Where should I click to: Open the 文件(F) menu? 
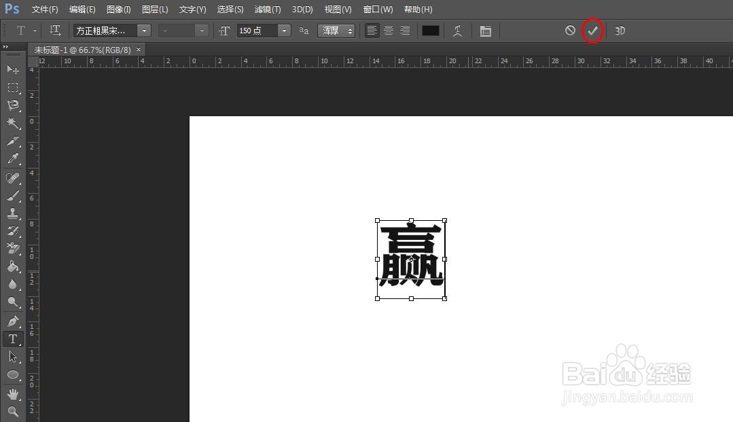click(45, 10)
